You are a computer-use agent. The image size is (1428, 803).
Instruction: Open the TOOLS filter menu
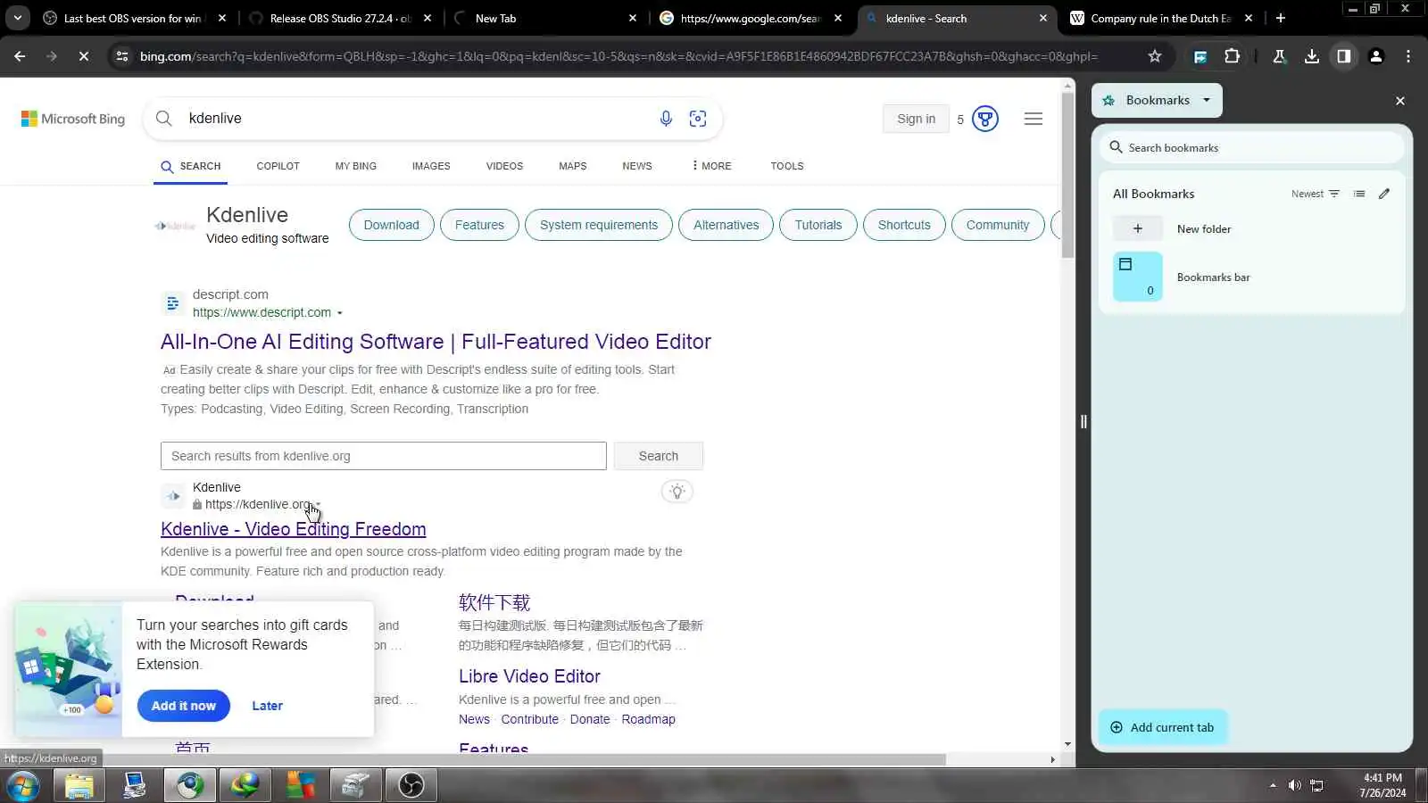787,166
